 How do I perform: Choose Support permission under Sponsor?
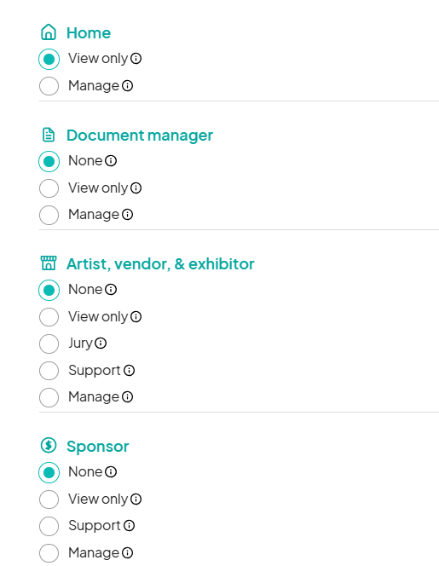click(x=49, y=526)
